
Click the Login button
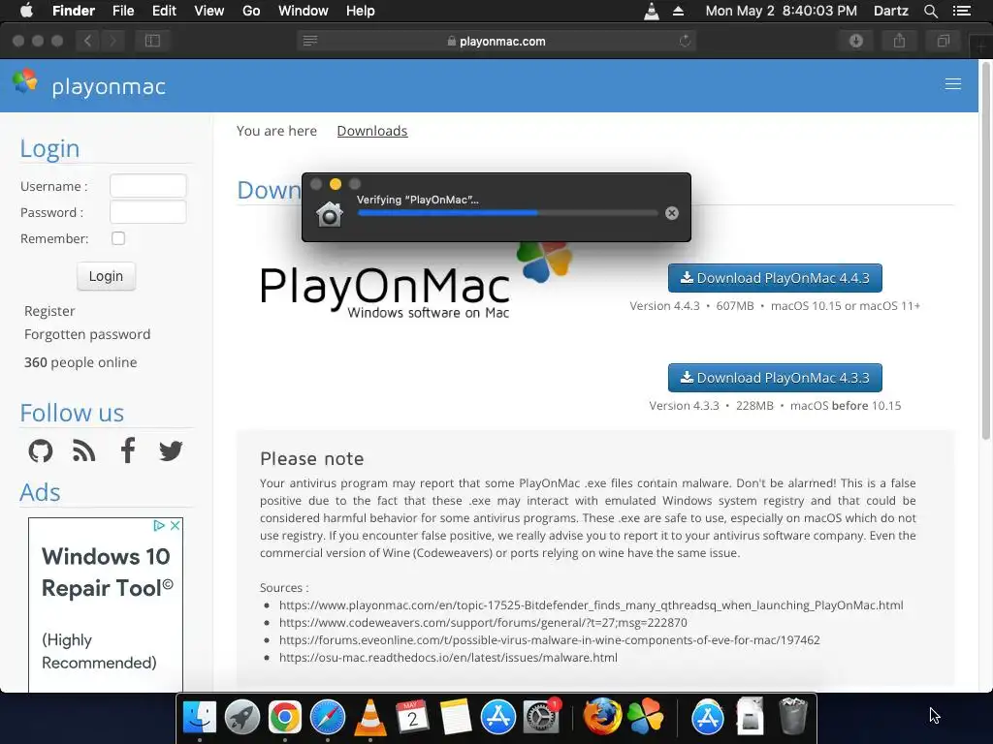pos(106,276)
